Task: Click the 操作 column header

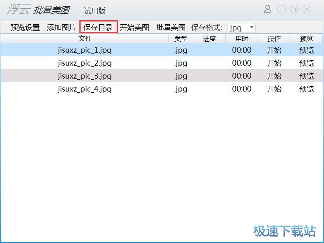Action: click(274, 38)
